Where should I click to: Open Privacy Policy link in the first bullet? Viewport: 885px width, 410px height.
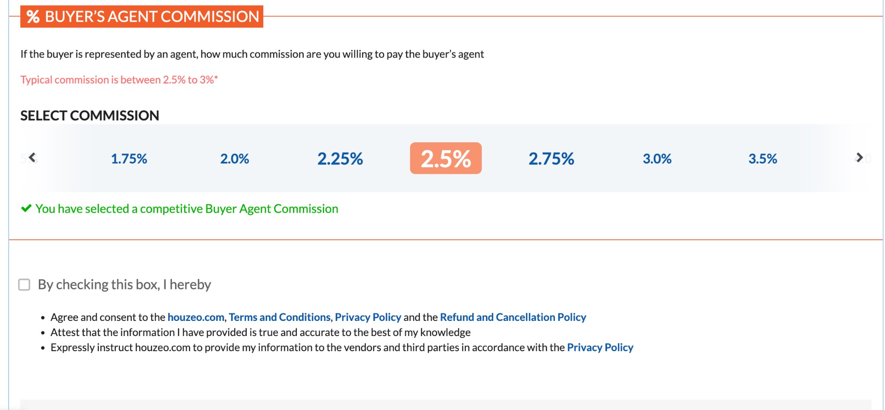(368, 317)
